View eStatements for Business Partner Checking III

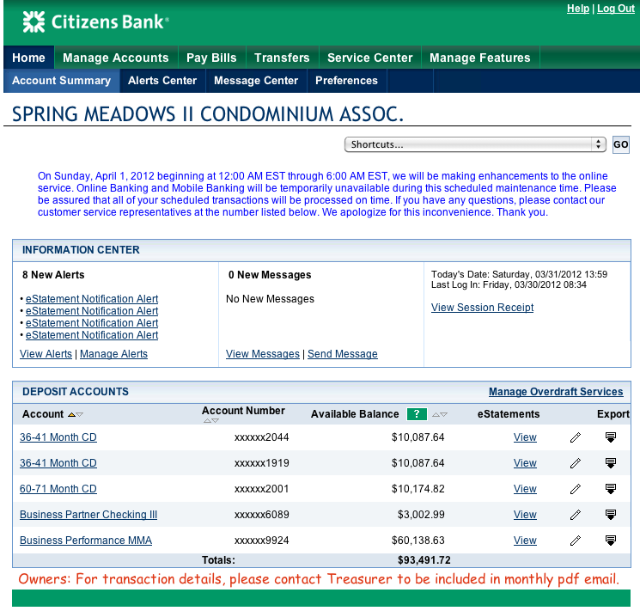(525, 515)
